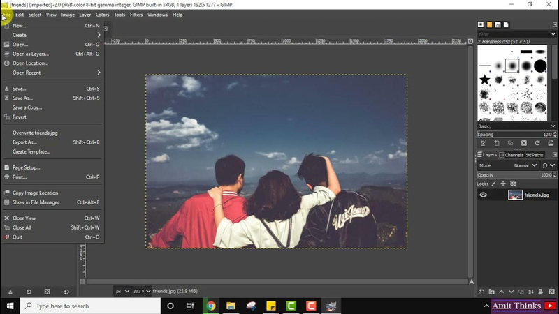Select the Hardness 050 brush thumbnail
Viewport: 559px width, 314px height.
(512, 66)
